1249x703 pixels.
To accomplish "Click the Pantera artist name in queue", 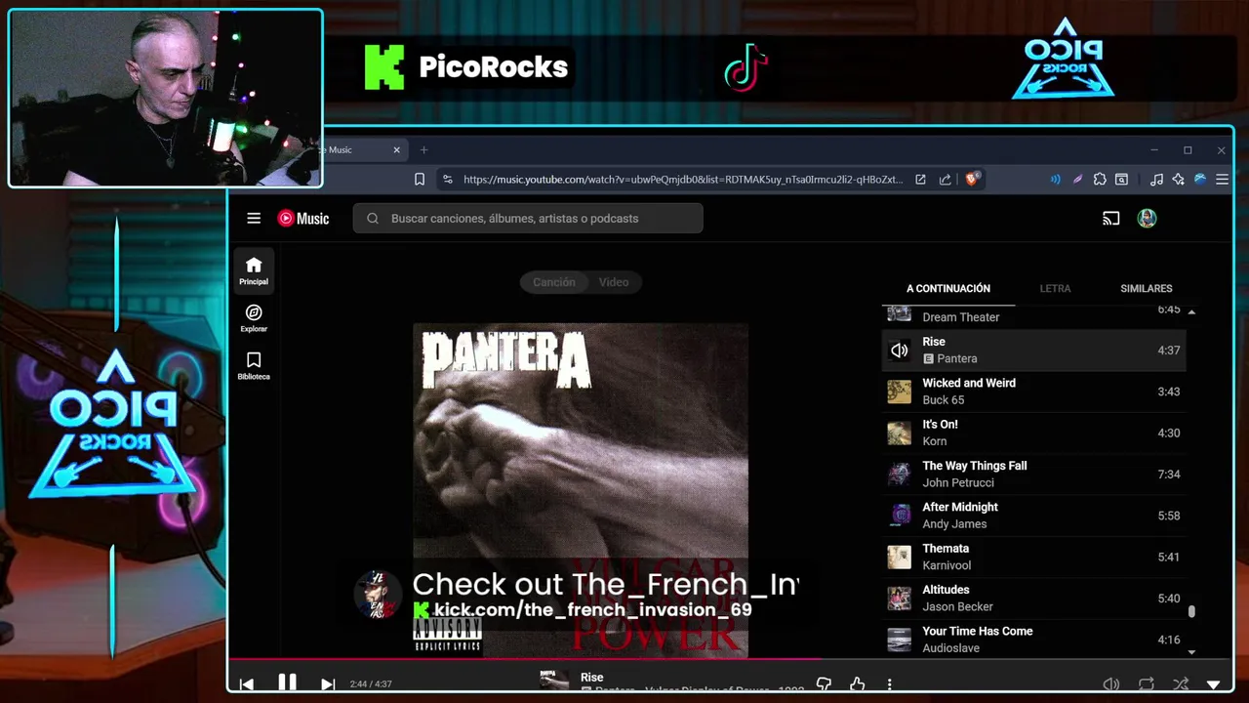I will pyautogui.click(x=956, y=359).
